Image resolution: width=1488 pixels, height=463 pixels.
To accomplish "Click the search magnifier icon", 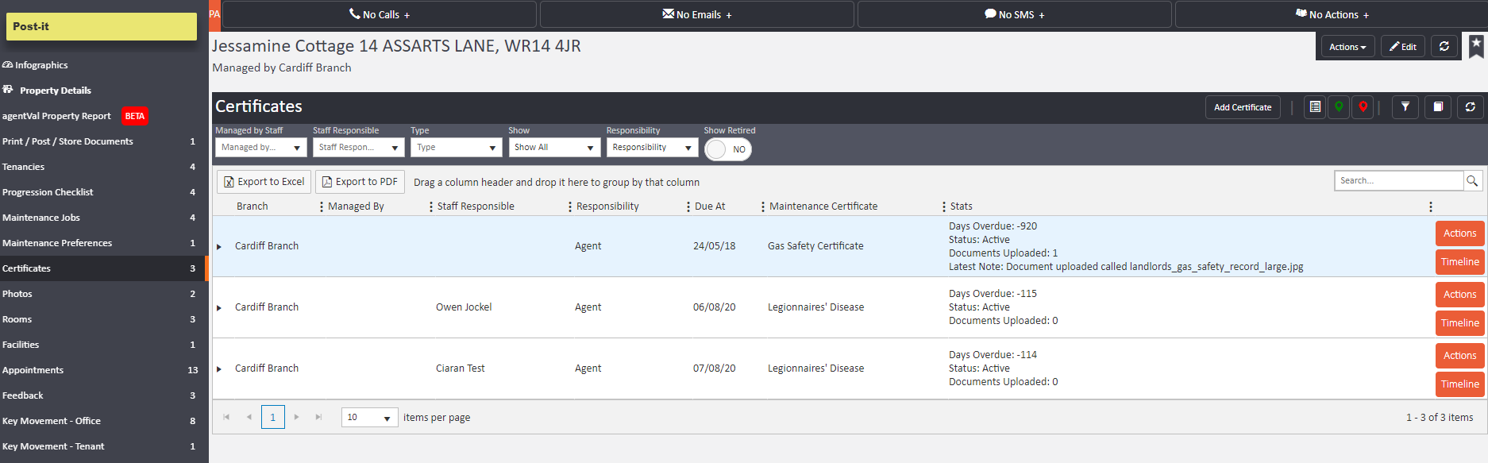I will click(x=1472, y=181).
